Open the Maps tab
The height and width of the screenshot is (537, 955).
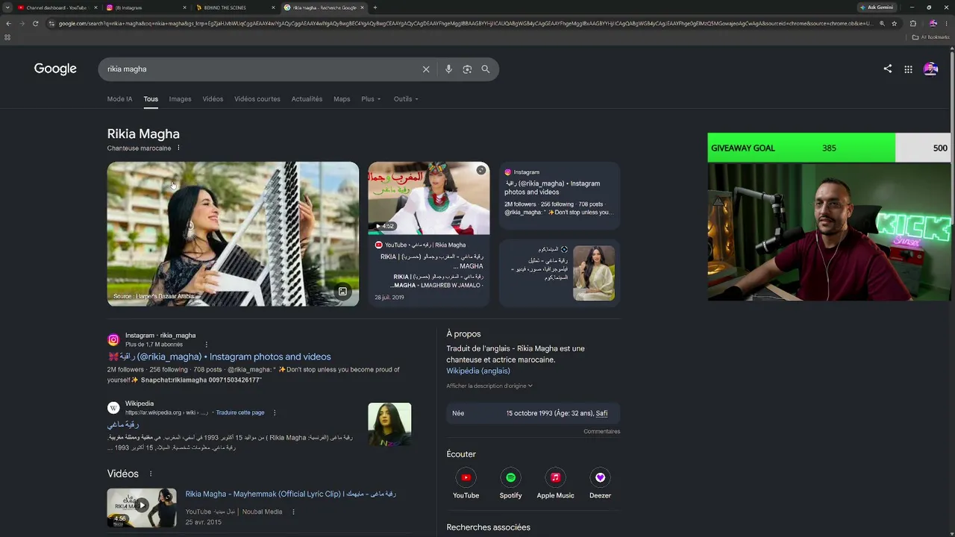click(x=342, y=99)
